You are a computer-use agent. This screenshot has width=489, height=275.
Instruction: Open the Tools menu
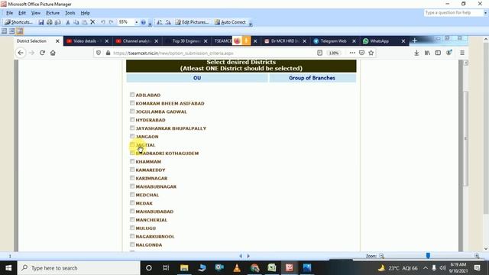70,13
